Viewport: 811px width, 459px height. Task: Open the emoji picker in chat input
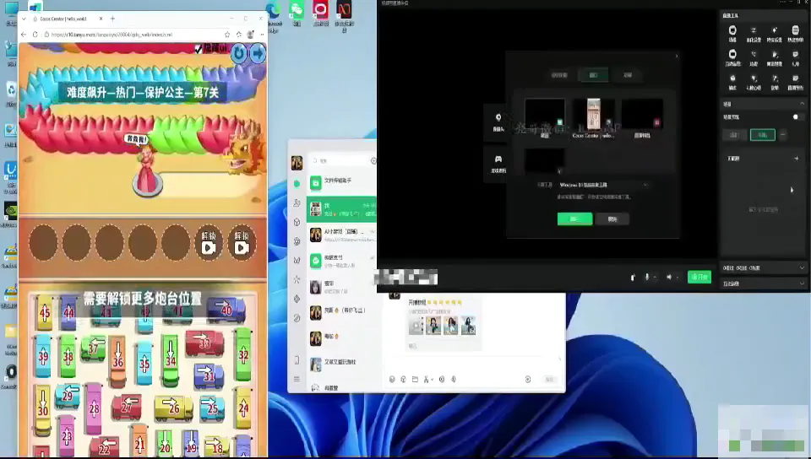tap(392, 380)
